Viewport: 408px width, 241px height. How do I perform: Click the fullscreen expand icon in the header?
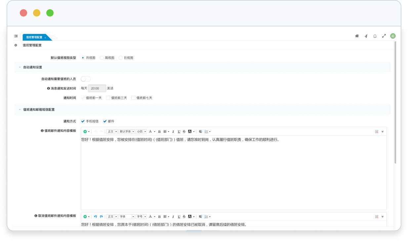[x=384, y=36]
